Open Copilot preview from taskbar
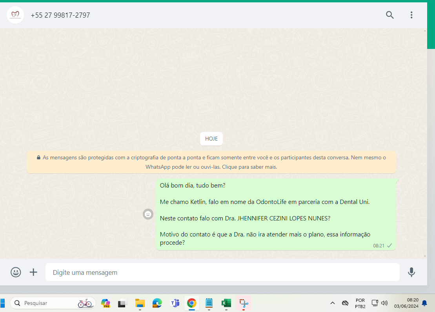The height and width of the screenshot is (312, 435). [x=106, y=303]
